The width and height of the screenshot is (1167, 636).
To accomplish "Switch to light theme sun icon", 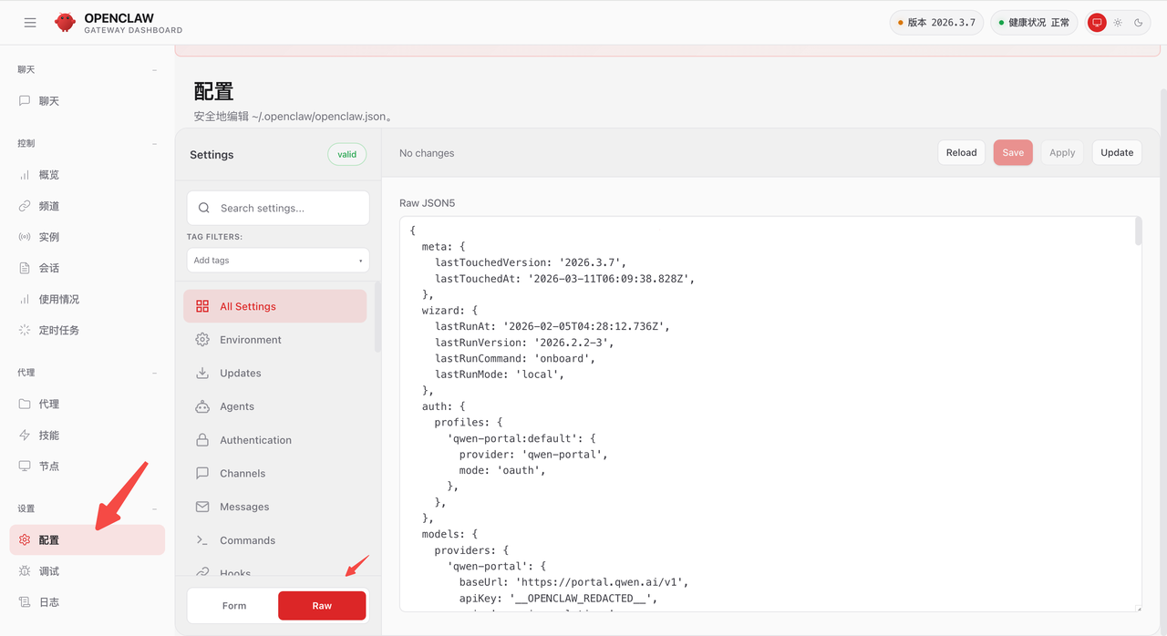I will (1118, 23).
